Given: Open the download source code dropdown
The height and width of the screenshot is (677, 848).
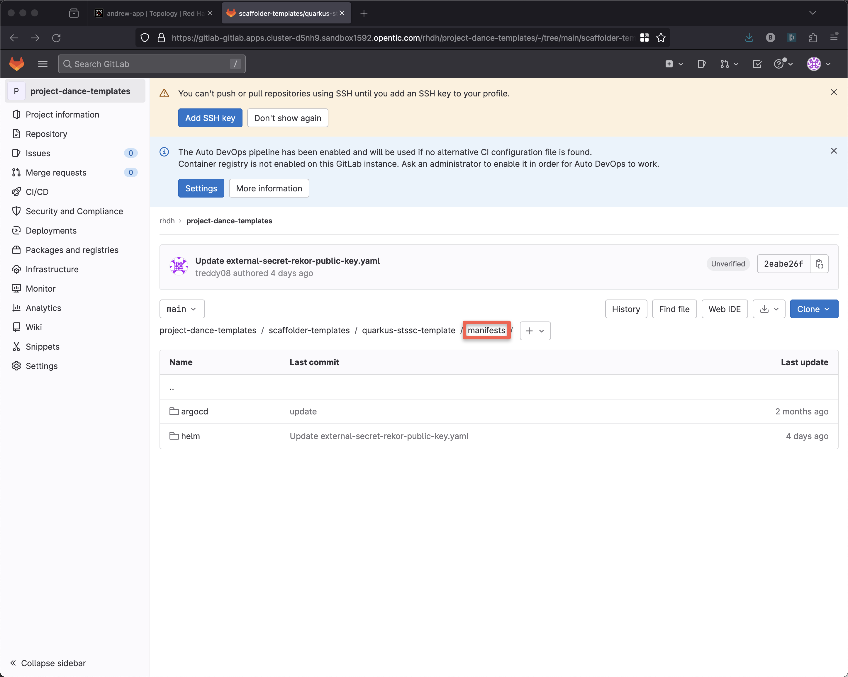Looking at the screenshot, I should (769, 309).
